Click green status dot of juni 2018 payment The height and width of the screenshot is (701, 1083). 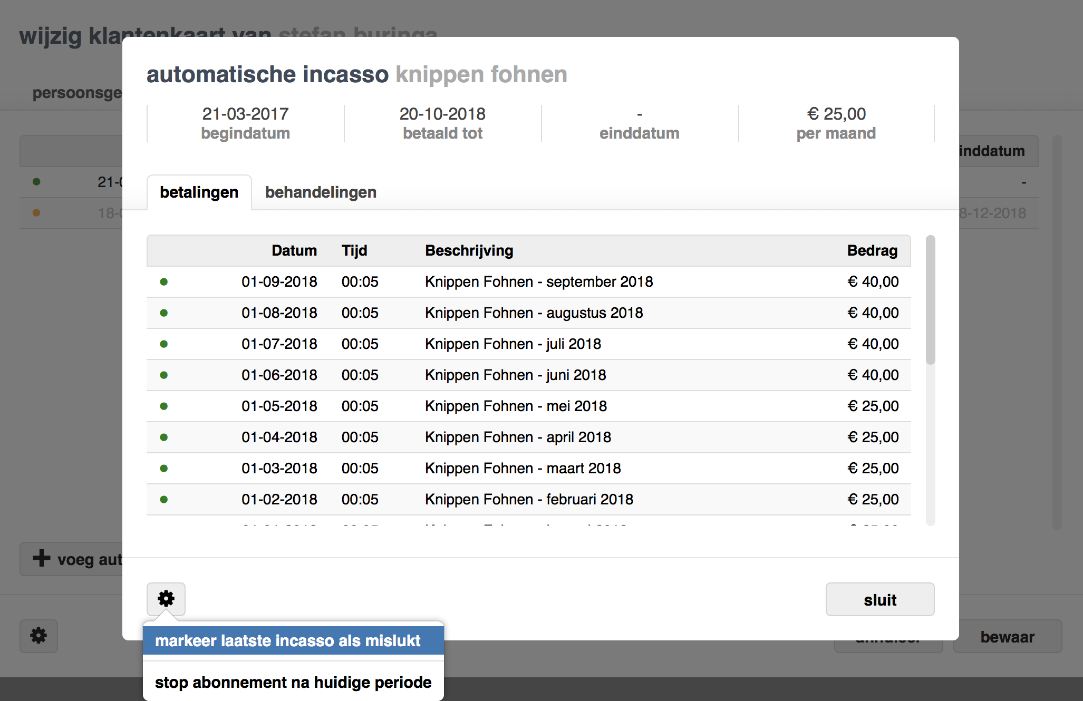tap(164, 375)
